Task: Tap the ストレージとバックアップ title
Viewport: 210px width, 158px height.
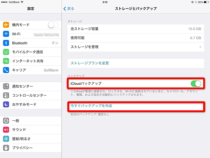Action: coord(136,8)
